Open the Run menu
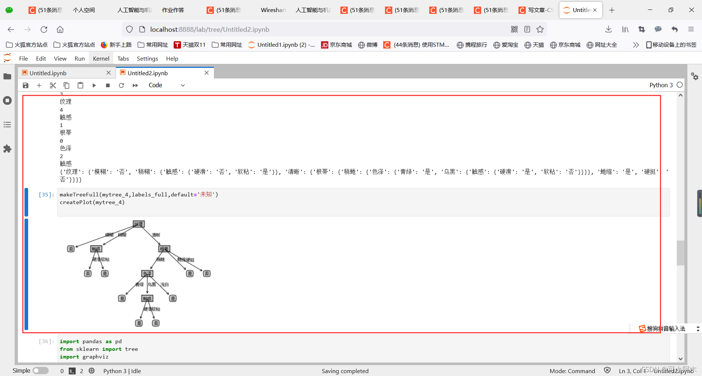The width and height of the screenshot is (702, 376). click(x=80, y=58)
